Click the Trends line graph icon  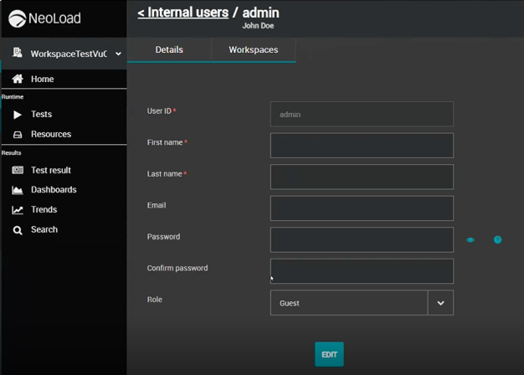(18, 210)
